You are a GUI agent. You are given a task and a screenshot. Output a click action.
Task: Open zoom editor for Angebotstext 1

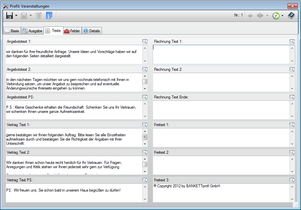click(145, 41)
